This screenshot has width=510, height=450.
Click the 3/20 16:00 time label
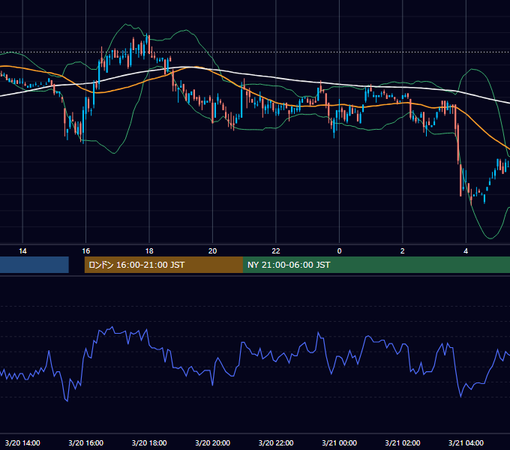[85, 442]
